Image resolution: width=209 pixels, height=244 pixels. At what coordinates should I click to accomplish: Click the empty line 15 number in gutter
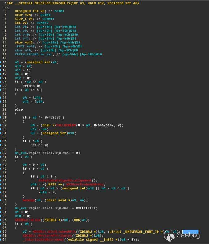click(x=5, y=58)
